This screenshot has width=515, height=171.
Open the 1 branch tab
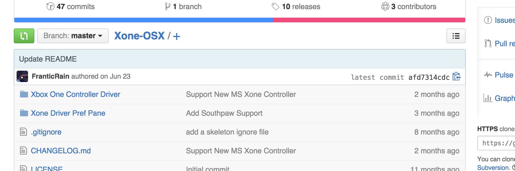coord(183,7)
